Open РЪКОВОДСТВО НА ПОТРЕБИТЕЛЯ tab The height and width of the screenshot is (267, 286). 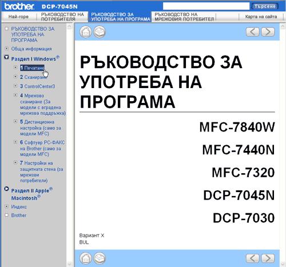click(x=62, y=17)
